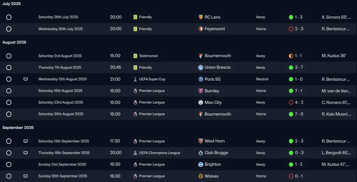
Task: Click the Man City club crest
Action: [201, 103]
